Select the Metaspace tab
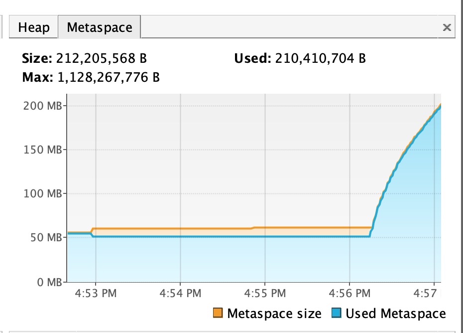Image resolution: width=463 pixels, height=333 pixels. click(x=100, y=27)
